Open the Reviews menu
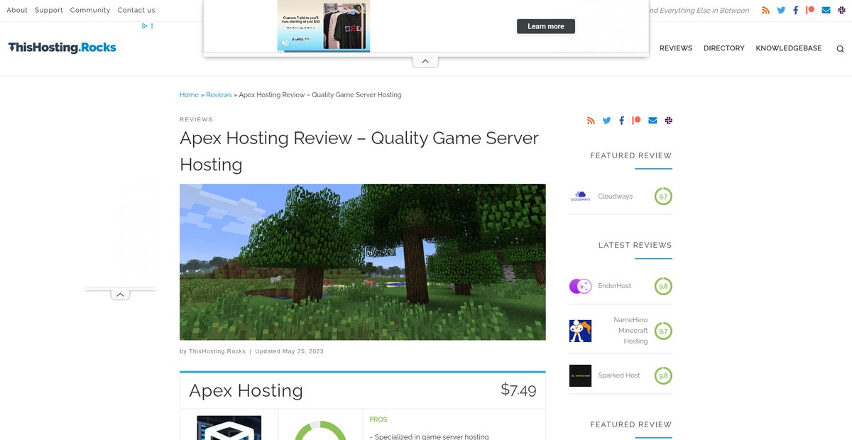852x440 pixels. click(676, 48)
